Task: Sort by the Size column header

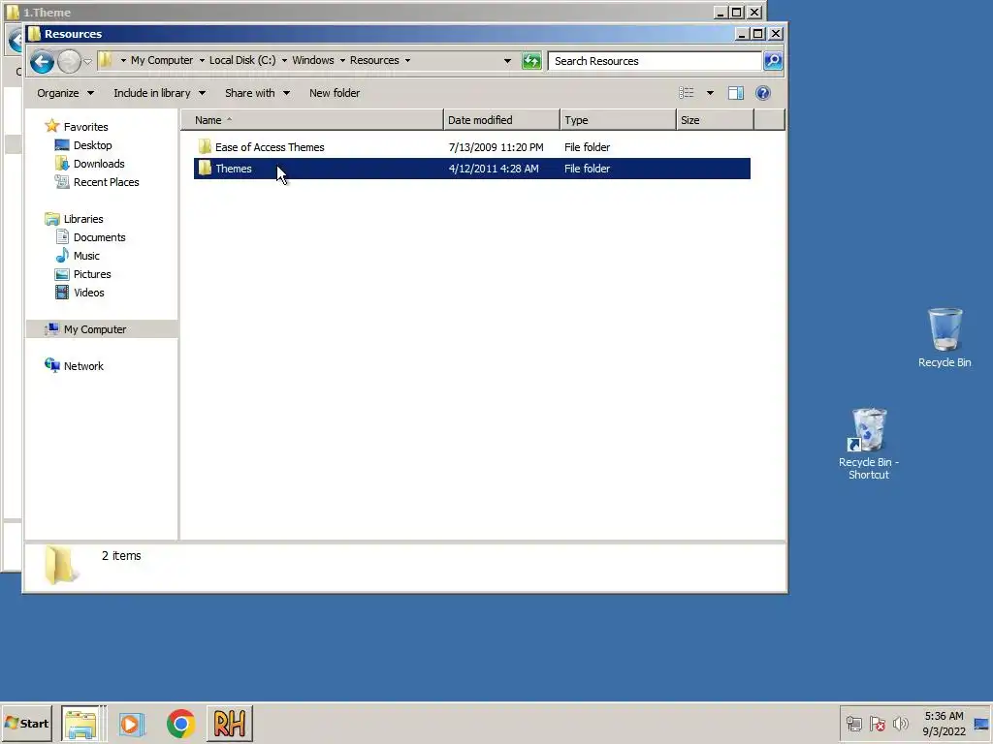Action: pyautogui.click(x=715, y=120)
